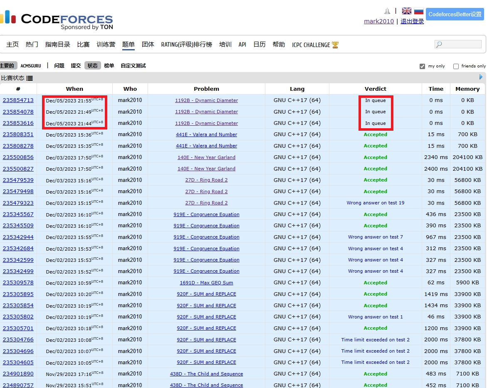
Task: Switch language via the British flag
Action: point(406,11)
